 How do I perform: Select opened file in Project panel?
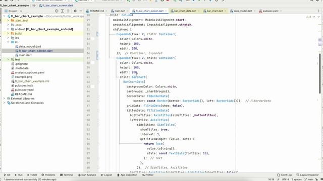pos(57,11)
